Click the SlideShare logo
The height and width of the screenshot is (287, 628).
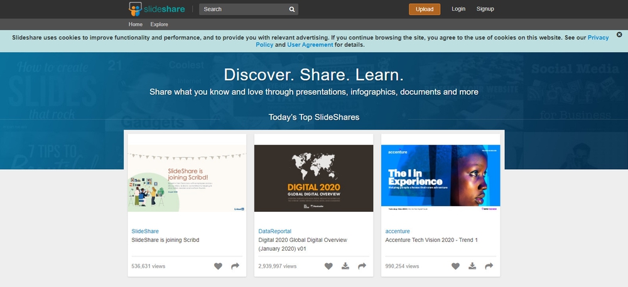[156, 9]
